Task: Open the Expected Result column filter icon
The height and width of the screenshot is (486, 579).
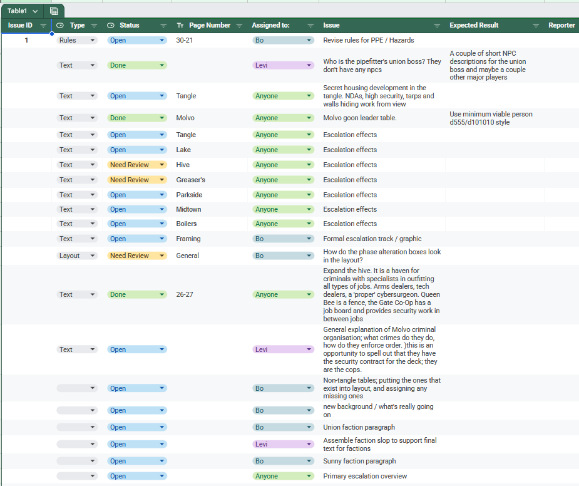Action: pos(536,26)
